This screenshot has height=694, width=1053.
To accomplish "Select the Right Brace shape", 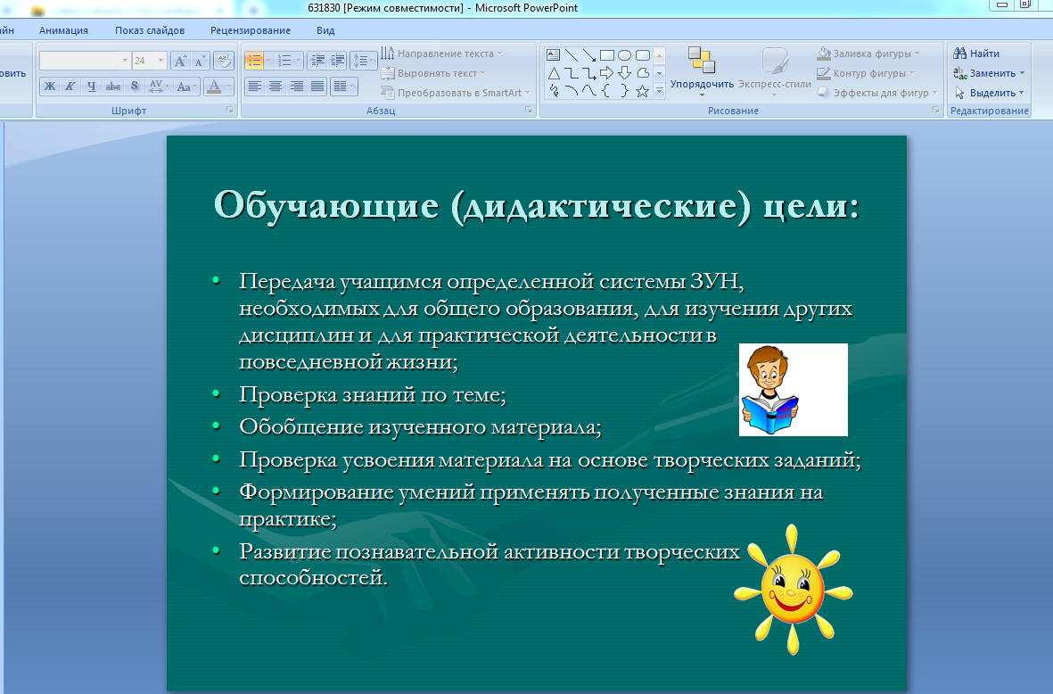I will point(624,91).
